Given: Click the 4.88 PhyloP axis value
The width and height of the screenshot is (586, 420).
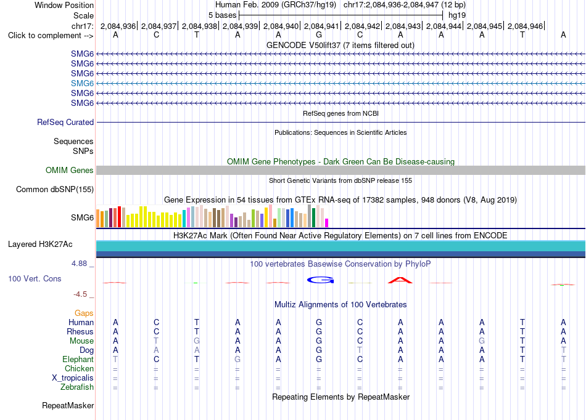Looking at the screenshot, I should (79, 264).
